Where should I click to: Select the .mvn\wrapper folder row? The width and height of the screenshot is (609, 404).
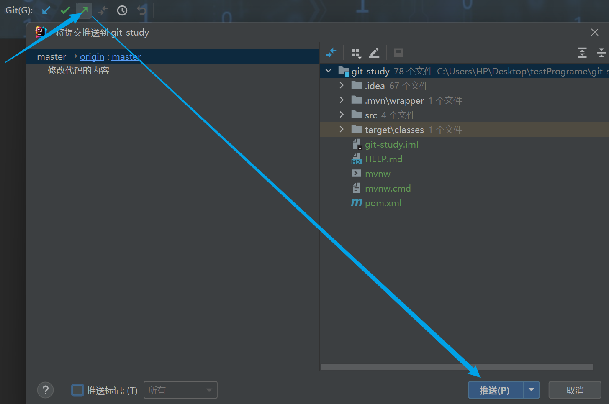[465, 100]
